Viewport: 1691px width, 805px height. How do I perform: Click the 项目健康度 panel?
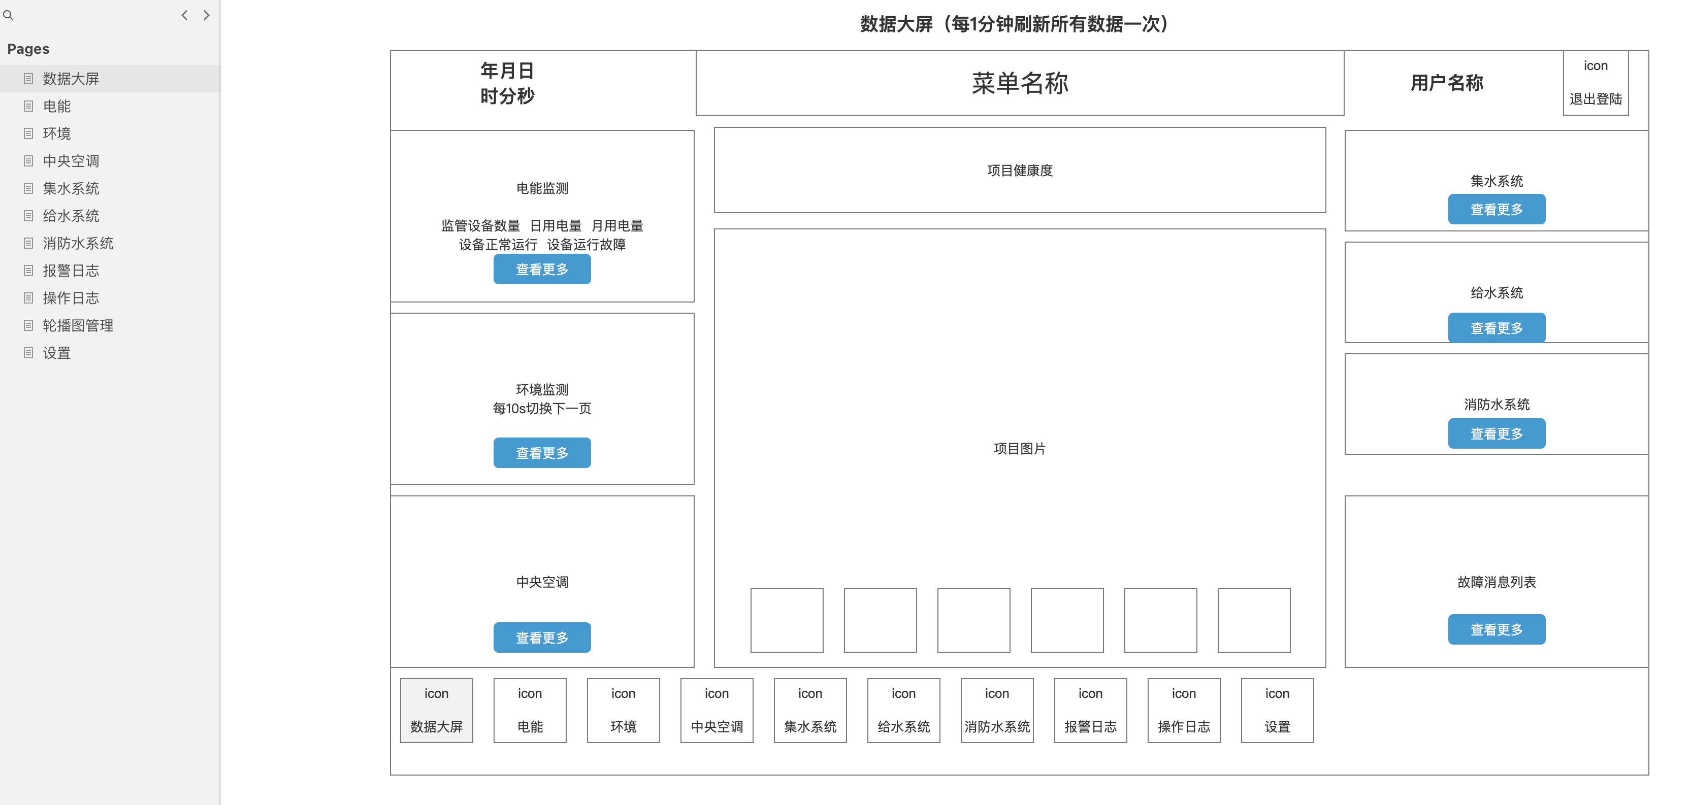pos(1020,170)
